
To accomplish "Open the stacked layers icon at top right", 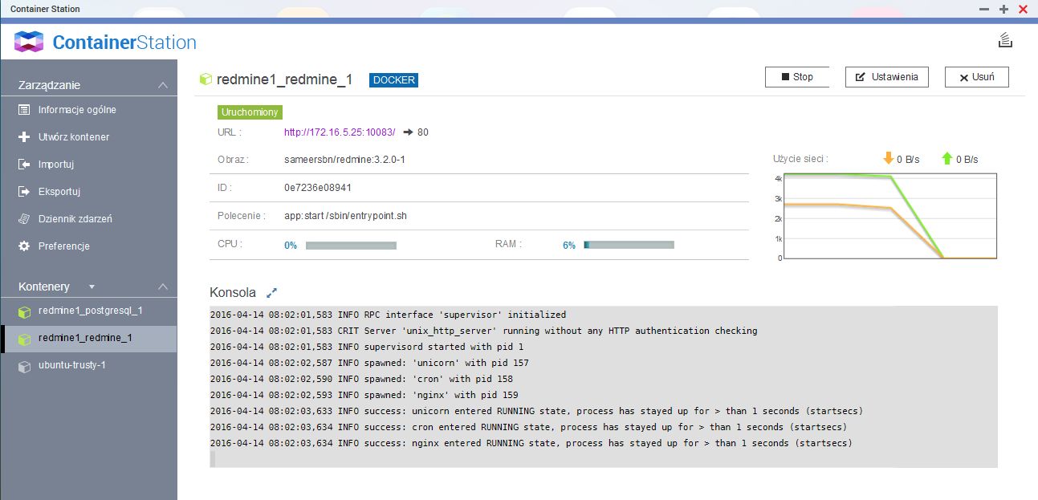I will pyautogui.click(x=1004, y=40).
